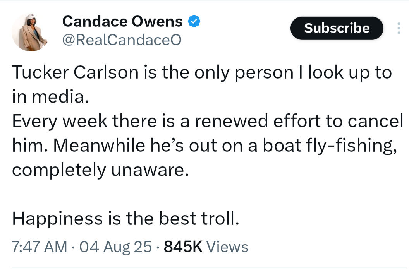The width and height of the screenshot is (409, 274).
Task: Open the Candace Owens display name
Action: click(122, 21)
